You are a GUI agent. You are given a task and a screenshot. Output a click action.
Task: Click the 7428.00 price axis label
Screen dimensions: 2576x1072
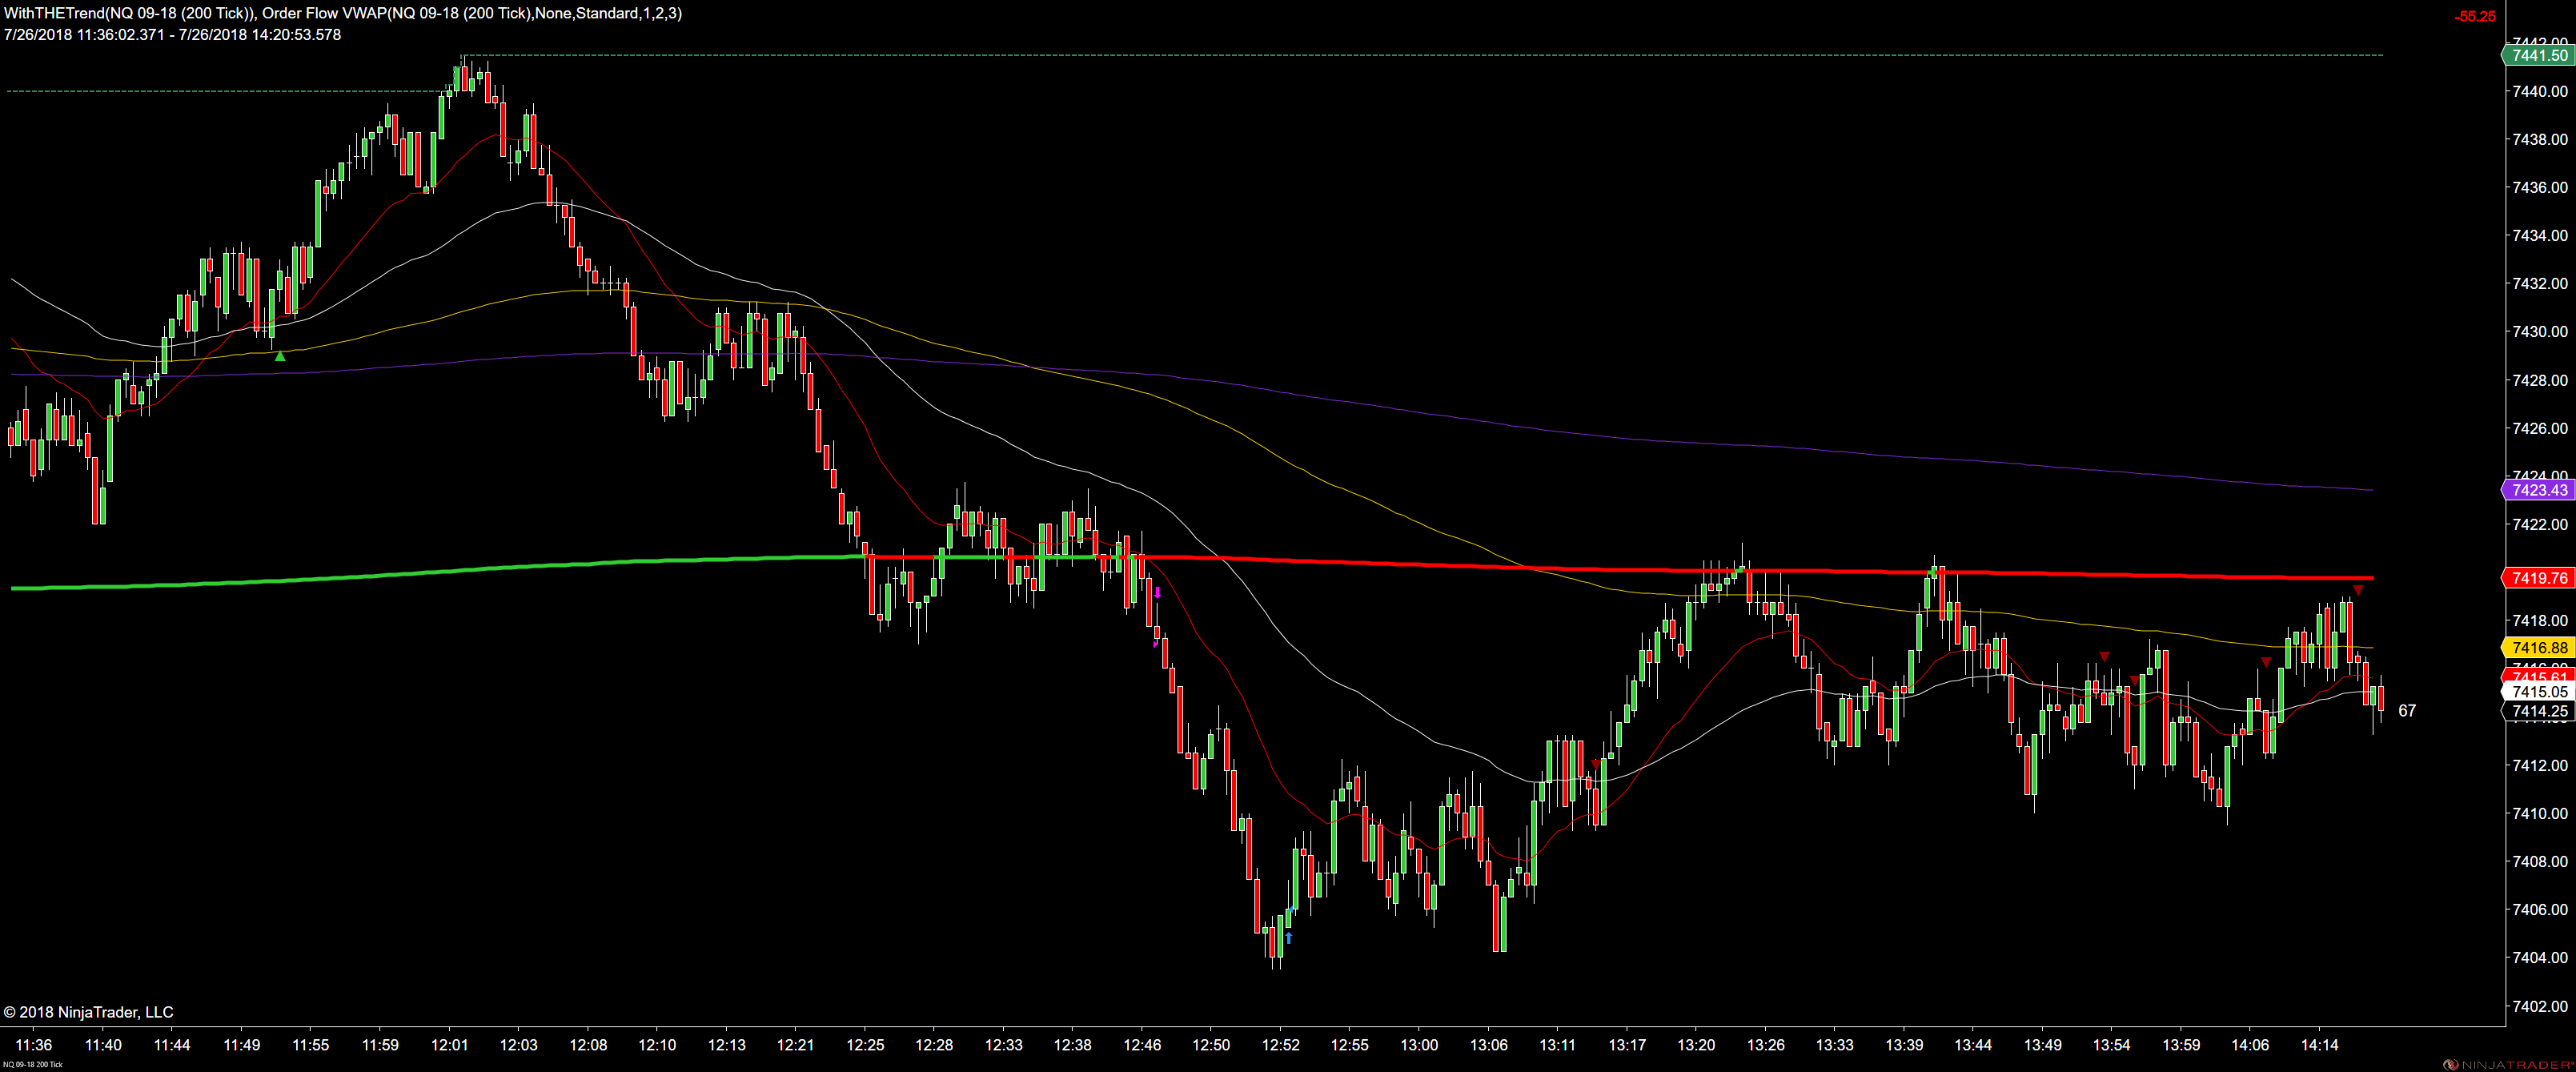pos(2539,380)
